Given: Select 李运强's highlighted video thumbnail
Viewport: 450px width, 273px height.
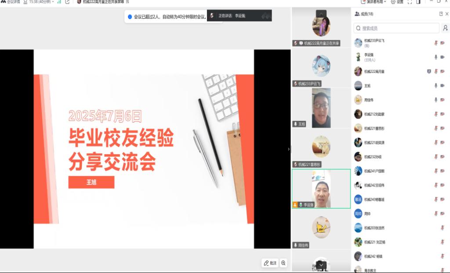Looking at the screenshot, I should [321, 188].
